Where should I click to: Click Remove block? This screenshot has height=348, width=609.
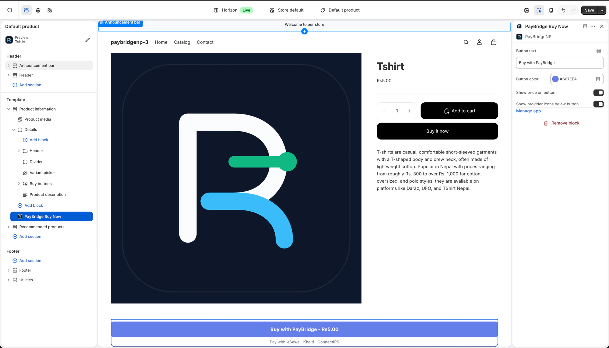tap(561, 123)
